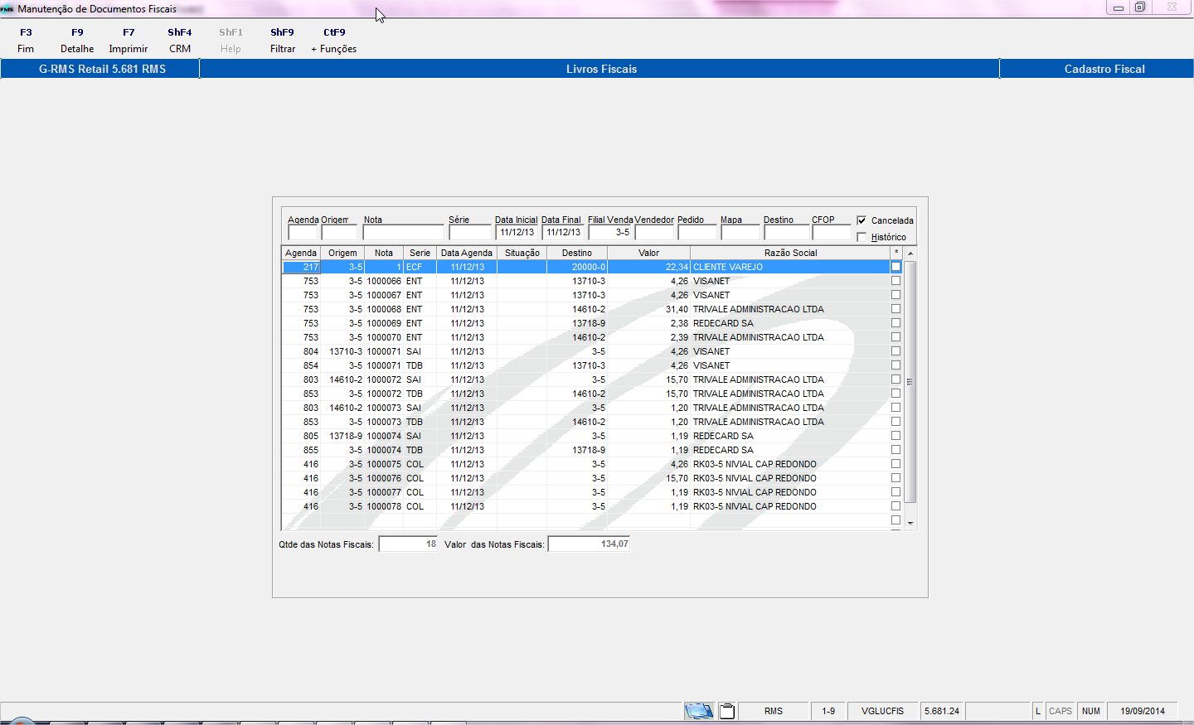1194x725 pixels.
Task: Click the clipboard icon in status bar
Action: click(727, 711)
